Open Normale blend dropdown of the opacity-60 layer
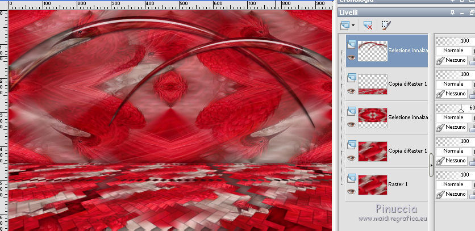This screenshot has width=475, height=231. tap(455, 117)
